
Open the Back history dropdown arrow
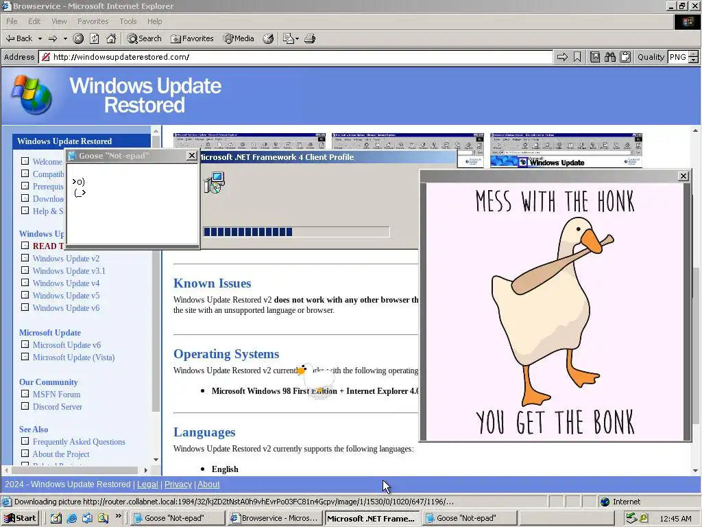click(x=40, y=38)
